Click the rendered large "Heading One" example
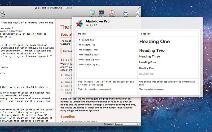The height and width of the screenshot is (132, 212). 154,42
